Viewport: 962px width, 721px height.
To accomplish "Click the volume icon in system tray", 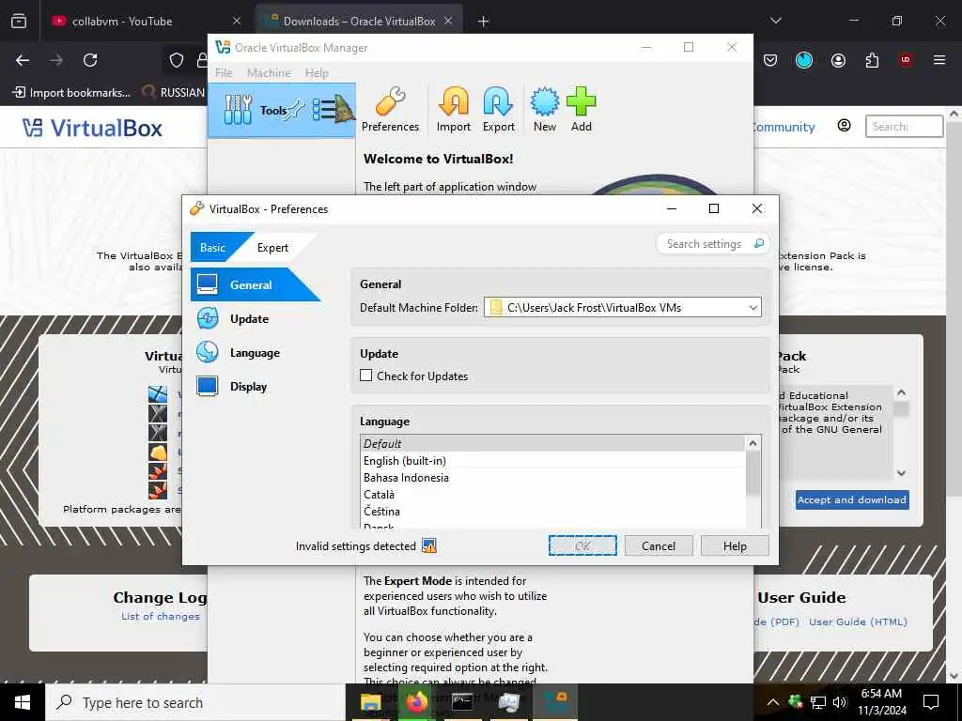I will pos(840,702).
